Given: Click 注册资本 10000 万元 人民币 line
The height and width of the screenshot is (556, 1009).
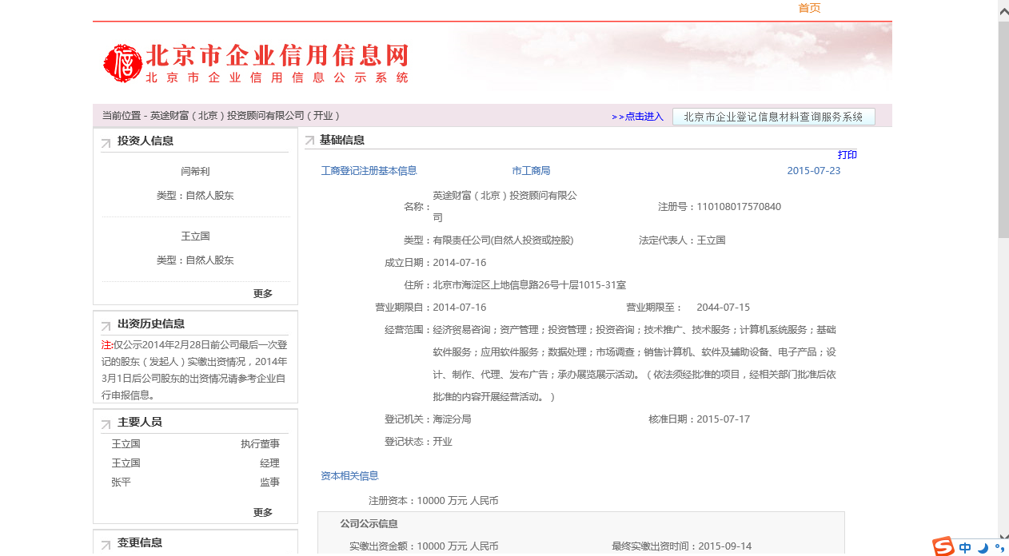Looking at the screenshot, I should coord(433,501).
